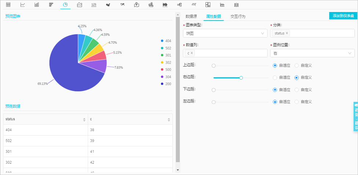
Task: Remove the status tag from 分类
Action: 287,33
